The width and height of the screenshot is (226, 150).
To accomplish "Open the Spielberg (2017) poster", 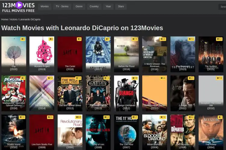I will point(98,54).
